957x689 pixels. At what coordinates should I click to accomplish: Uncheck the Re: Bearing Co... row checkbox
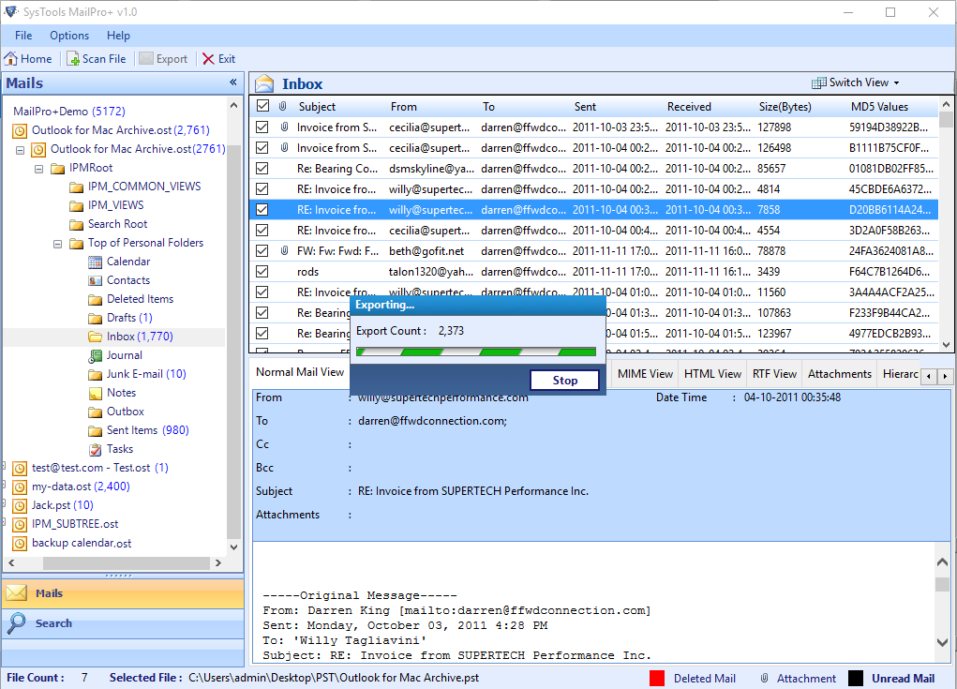pyautogui.click(x=262, y=169)
